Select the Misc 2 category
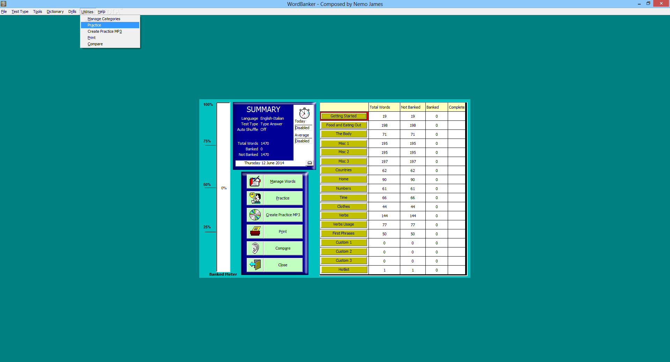Viewport: 670px width, 362px height. [344, 152]
